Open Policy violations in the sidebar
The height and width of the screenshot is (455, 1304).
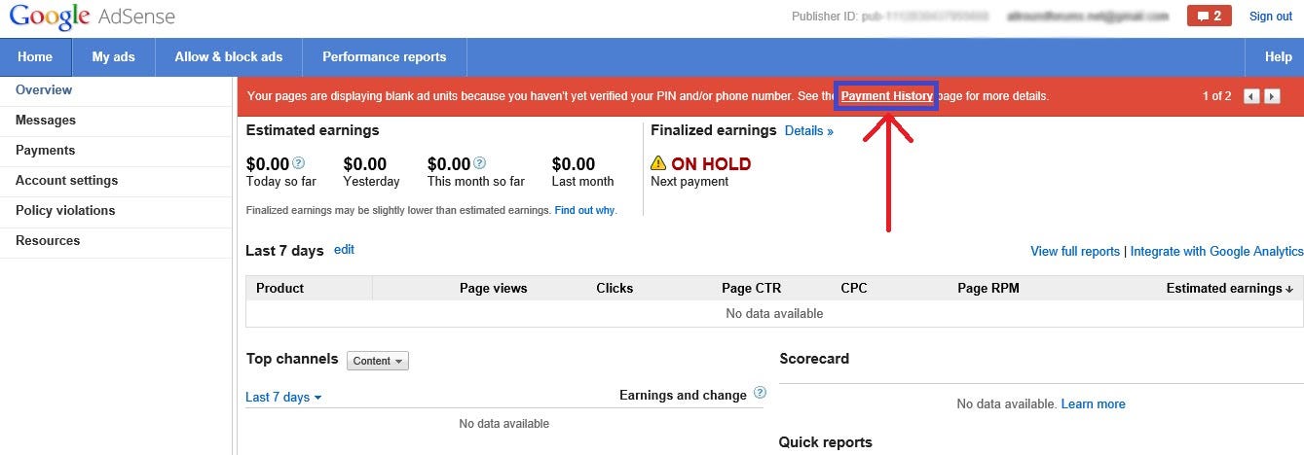tap(65, 210)
